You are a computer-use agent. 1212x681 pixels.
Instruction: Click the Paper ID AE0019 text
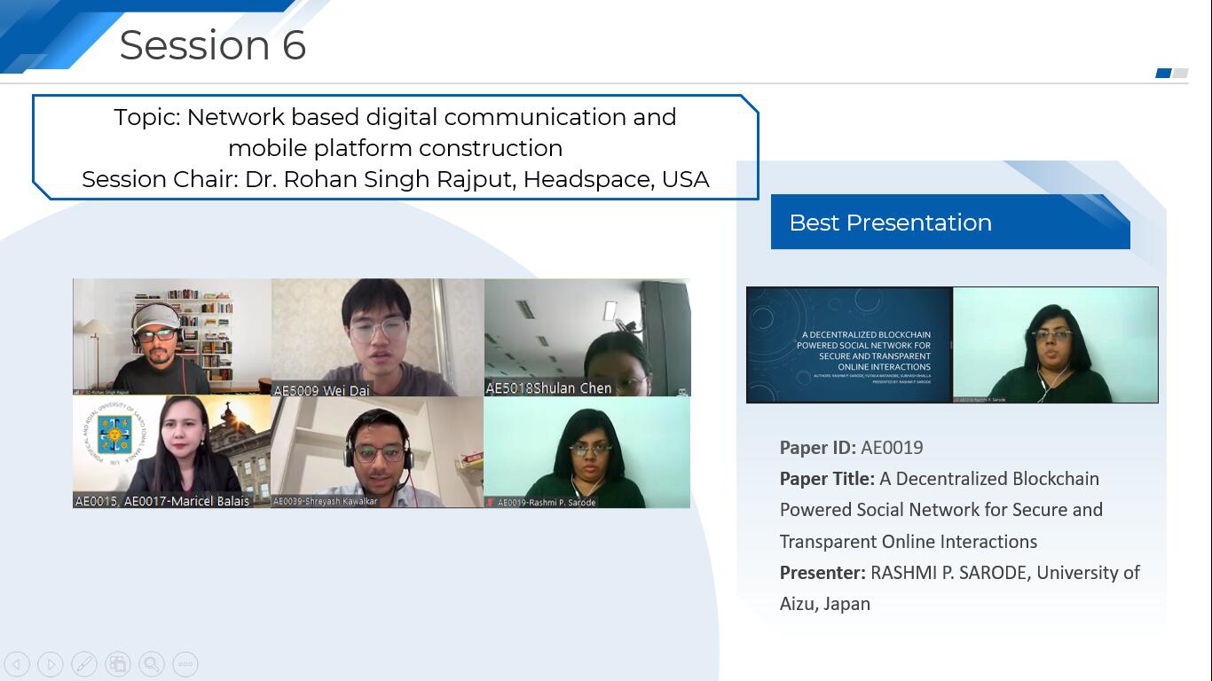(x=852, y=448)
